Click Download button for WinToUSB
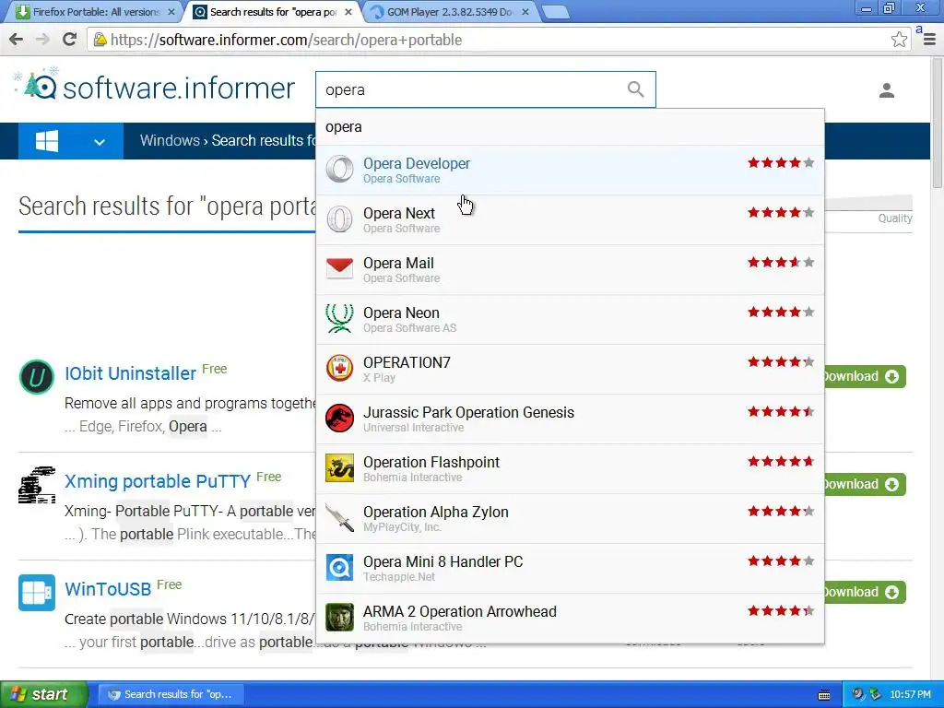Viewport: 944px width, 708px height. tap(865, 593)
